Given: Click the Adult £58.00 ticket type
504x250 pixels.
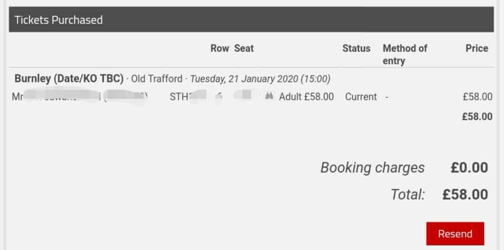Looking at the screenshot, I should pyautogui.click(x=306, y=96).
